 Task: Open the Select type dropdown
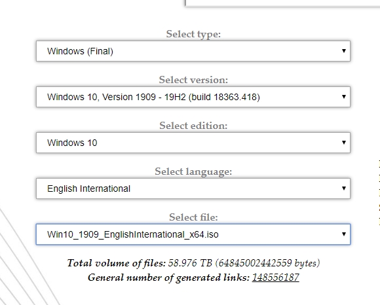[x=193, y=51]
